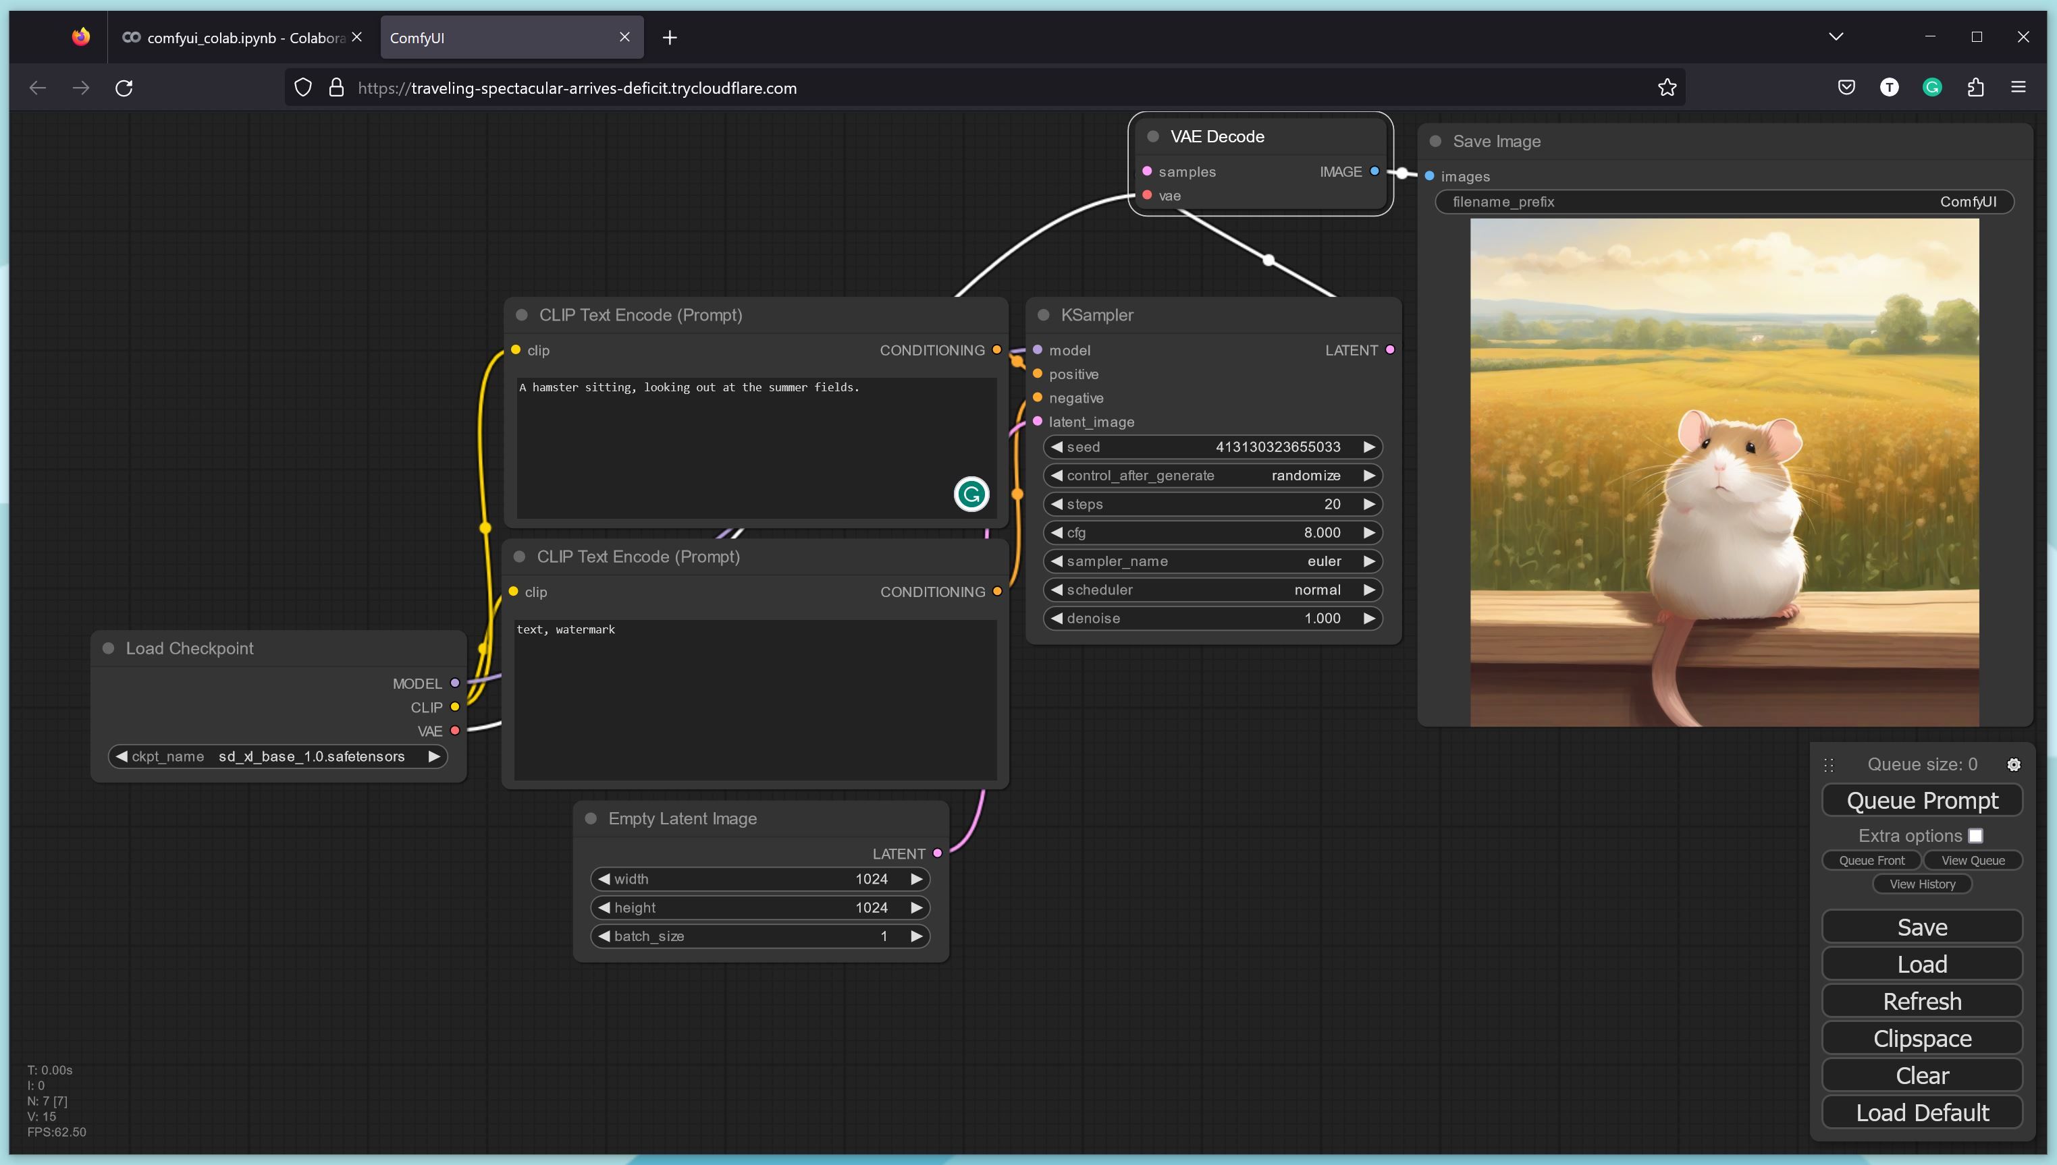
Task: Click the Queue Prompt button
Action: tap(1922, 800)
